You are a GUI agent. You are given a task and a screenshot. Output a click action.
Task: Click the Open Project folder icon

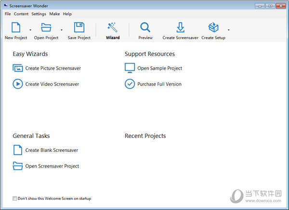coord(46,27)
